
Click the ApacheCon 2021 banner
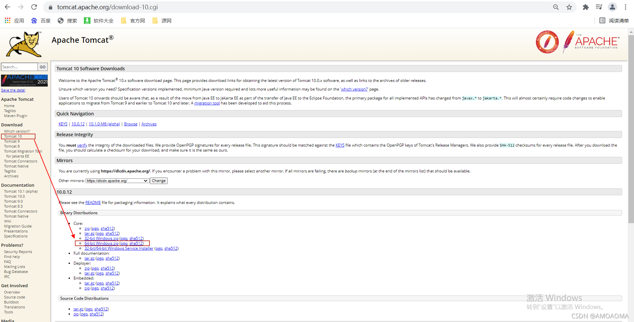click(24, 80)
